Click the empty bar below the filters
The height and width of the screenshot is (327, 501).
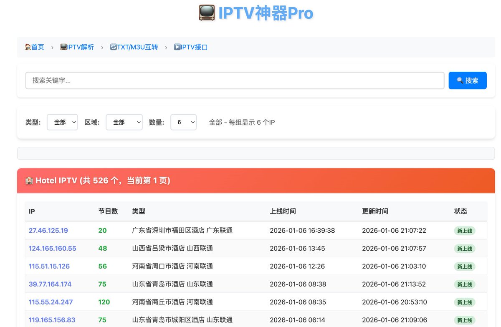tap(256, 153)
